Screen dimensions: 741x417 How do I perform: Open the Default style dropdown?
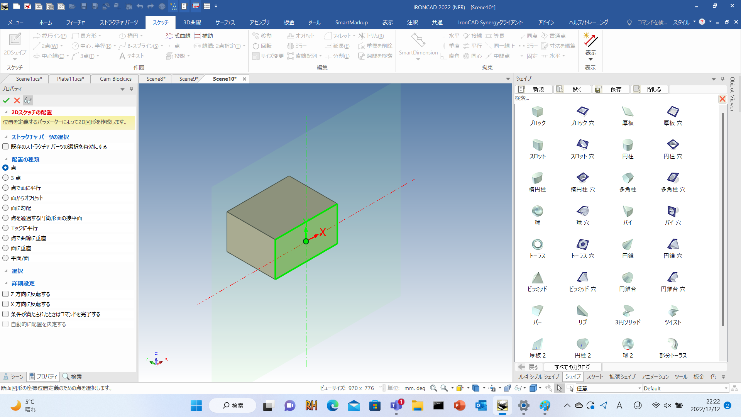(726, 388)
